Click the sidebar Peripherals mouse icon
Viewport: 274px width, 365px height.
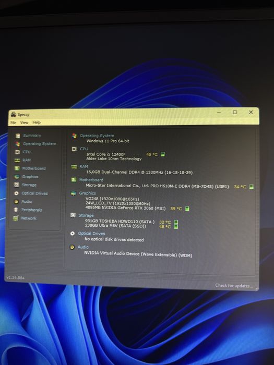click(16, 210)
